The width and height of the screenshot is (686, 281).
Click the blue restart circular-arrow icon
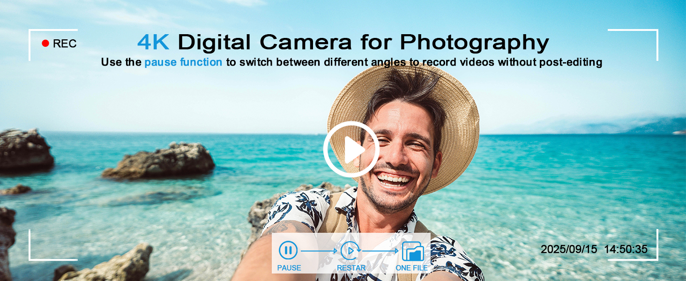350,251
